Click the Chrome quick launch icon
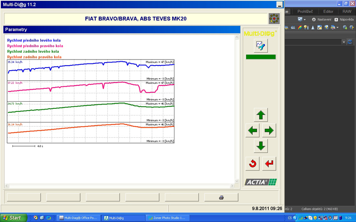The height and width of the screenshot is (222, 356). (x=36, y=218)
